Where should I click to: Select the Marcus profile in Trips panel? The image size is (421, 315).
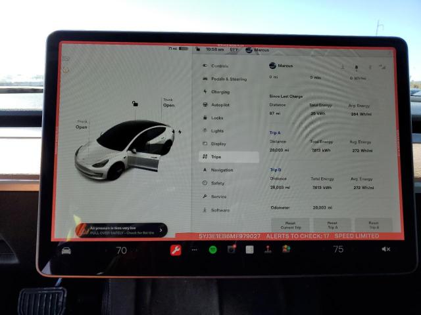(x=281, y=66)
